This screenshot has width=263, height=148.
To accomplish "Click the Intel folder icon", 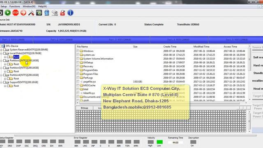I will point(81,89).
